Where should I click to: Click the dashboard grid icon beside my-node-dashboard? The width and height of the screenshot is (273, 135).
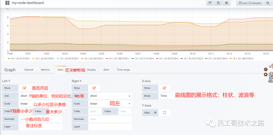click(7, 3)
